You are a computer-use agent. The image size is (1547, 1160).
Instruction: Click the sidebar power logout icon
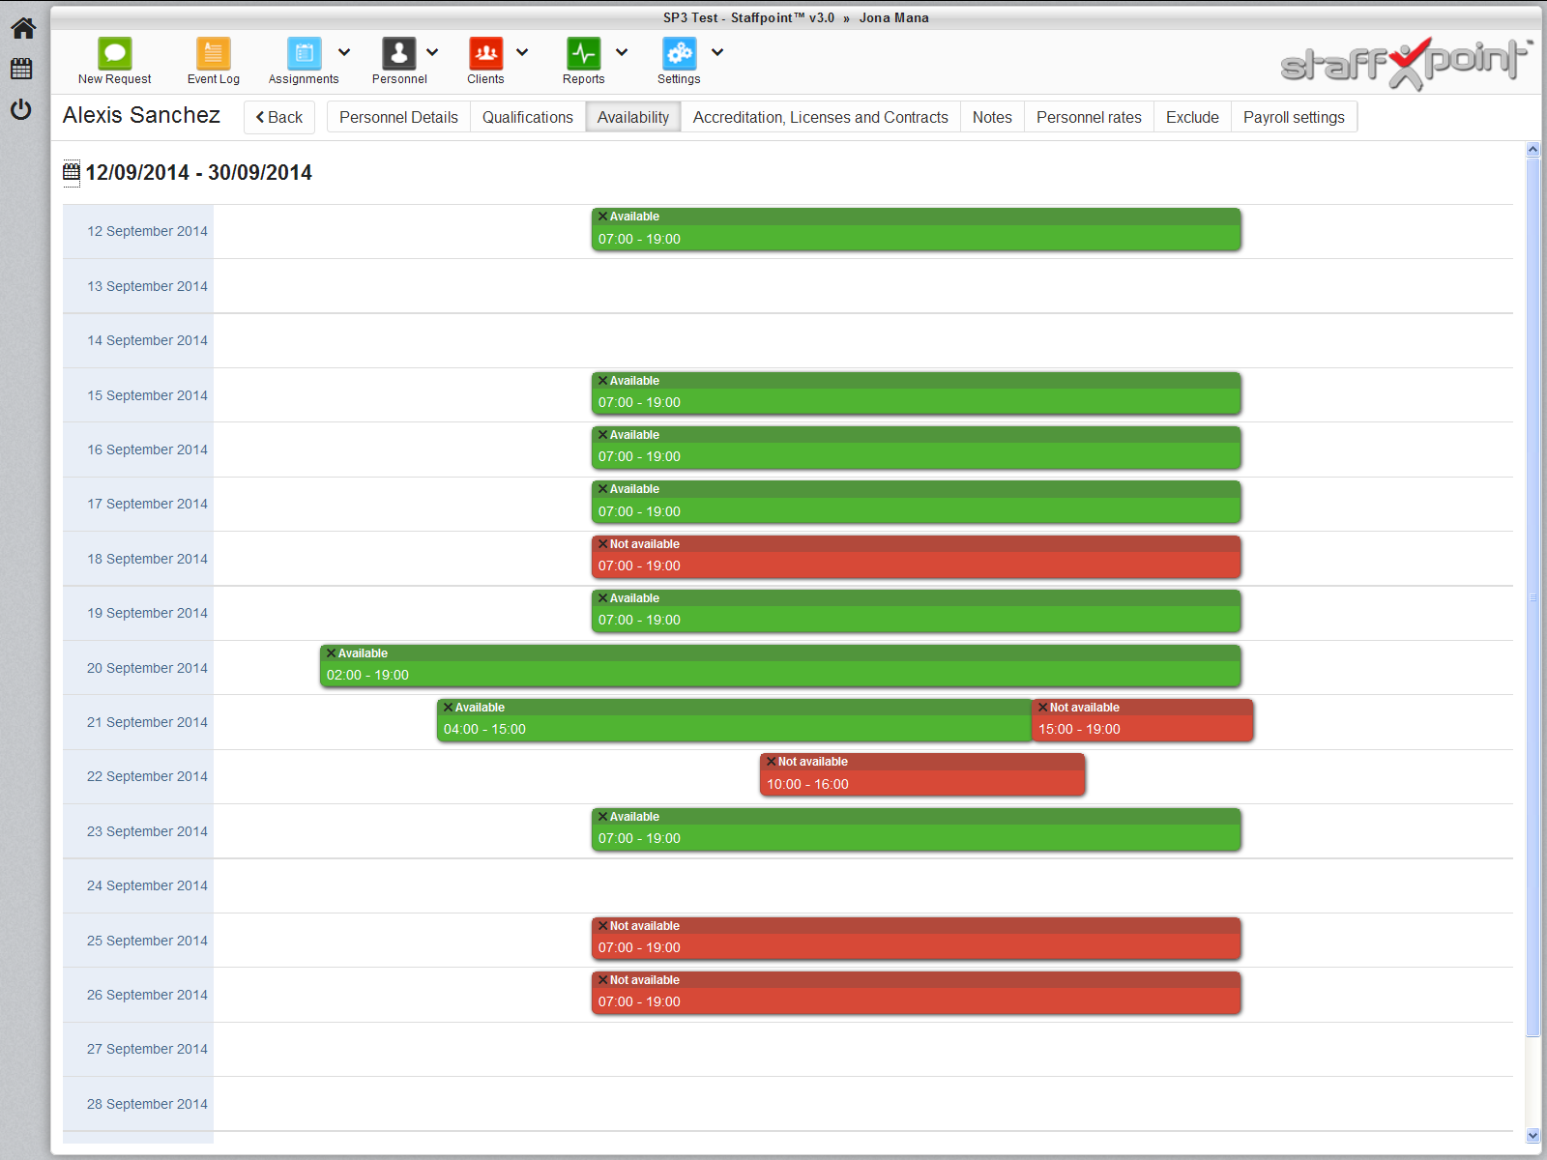[21, 109]
